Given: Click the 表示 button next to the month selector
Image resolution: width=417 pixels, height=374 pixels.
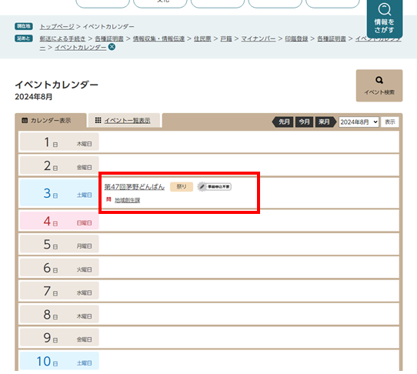Looking at the screenshot, I should 390,122.
